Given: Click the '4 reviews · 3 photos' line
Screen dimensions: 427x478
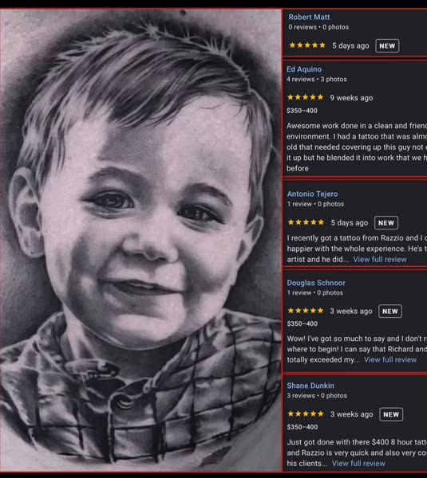Looking at the screenshot, I should 316,79.
